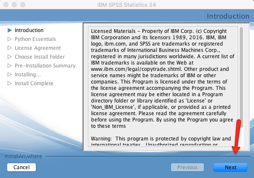Screen dimensions: 254x178
Task: Click the triangle icon beside License Agreement
Action: 10,48
